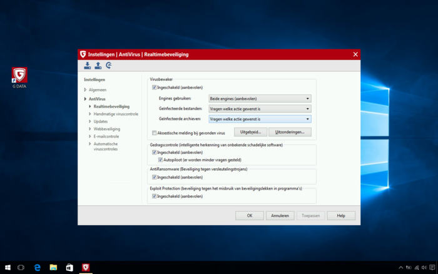This screenshot has height=274, width=438.
Task: Click the Virusbewaker group heading
Action: [x=161, y=79]
